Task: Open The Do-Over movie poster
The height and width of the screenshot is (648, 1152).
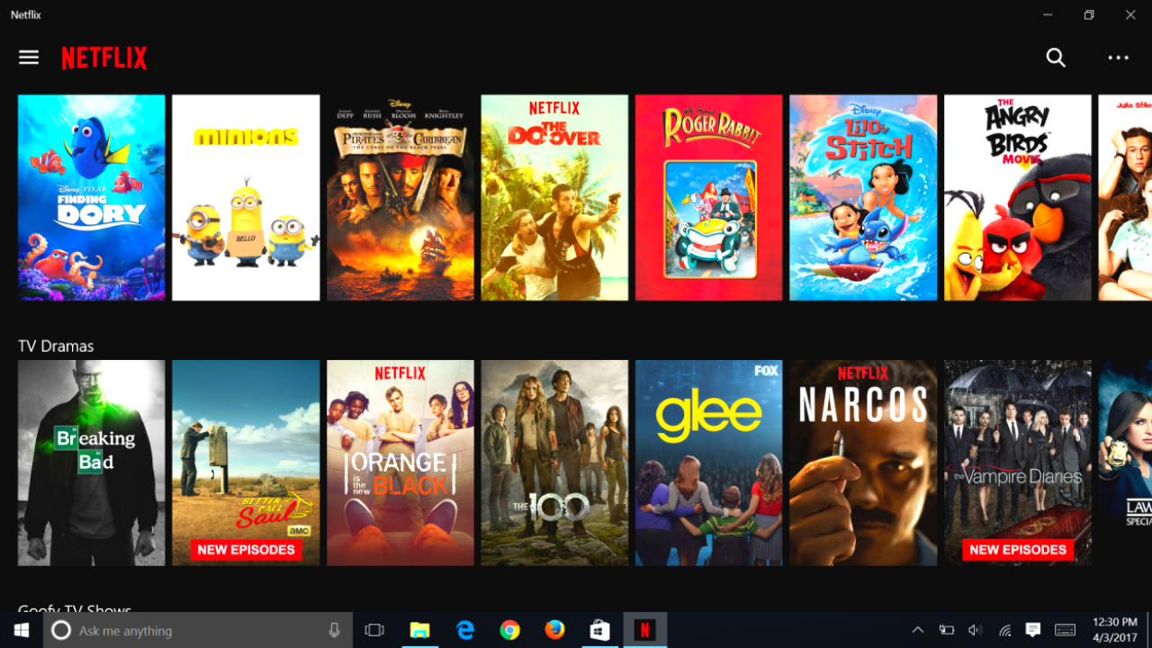Action: tap(554, 198)
